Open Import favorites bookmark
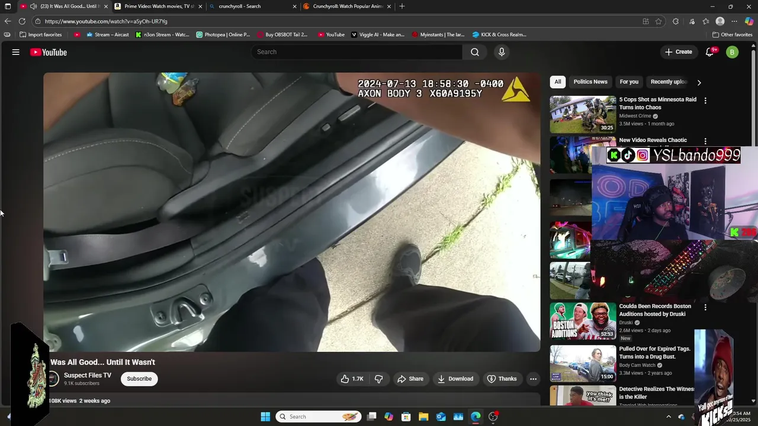 (x=40, y=34)
